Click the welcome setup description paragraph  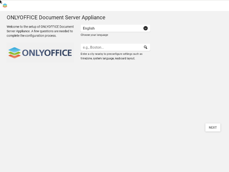click(40, 31)
